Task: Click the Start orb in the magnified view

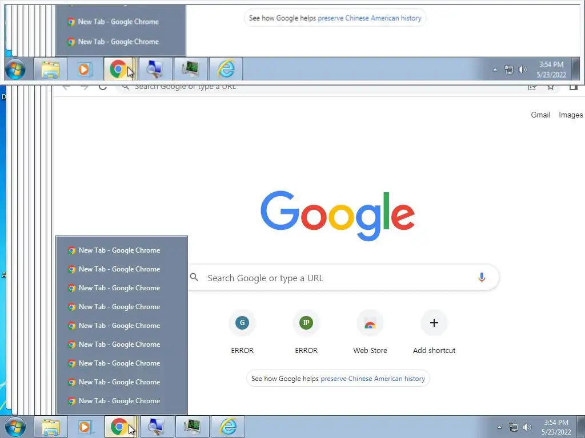Action: (15, 69)
